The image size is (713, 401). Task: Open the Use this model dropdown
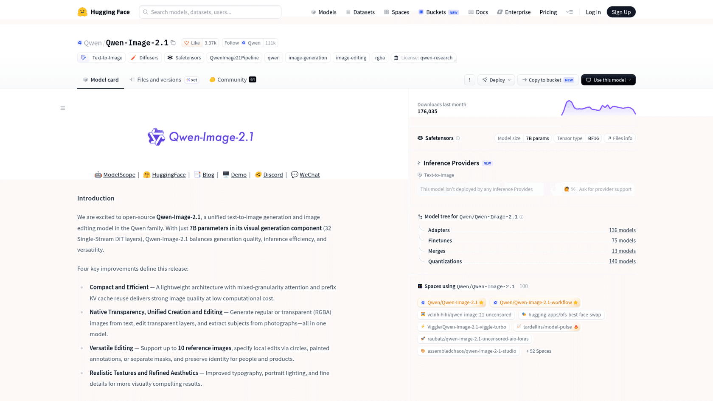click(608, 80)
